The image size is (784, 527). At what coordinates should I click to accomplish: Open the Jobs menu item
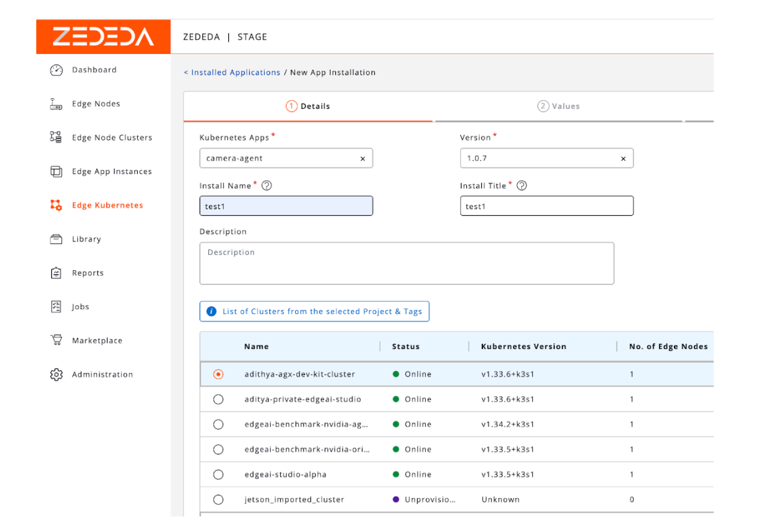click(81, 307)
